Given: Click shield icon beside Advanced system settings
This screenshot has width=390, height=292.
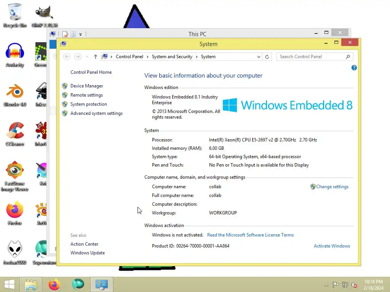Looking at the screenshot, I should click(x=65, y=113).
